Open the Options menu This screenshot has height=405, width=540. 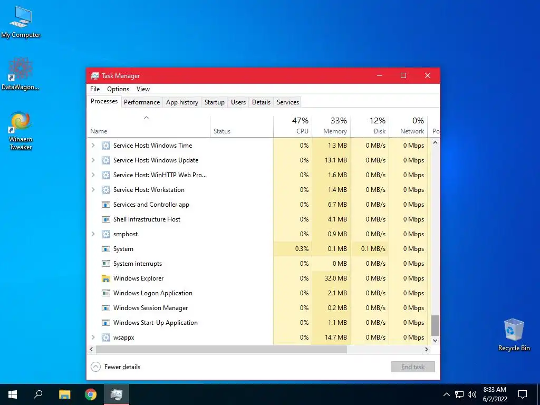(118, 89)
